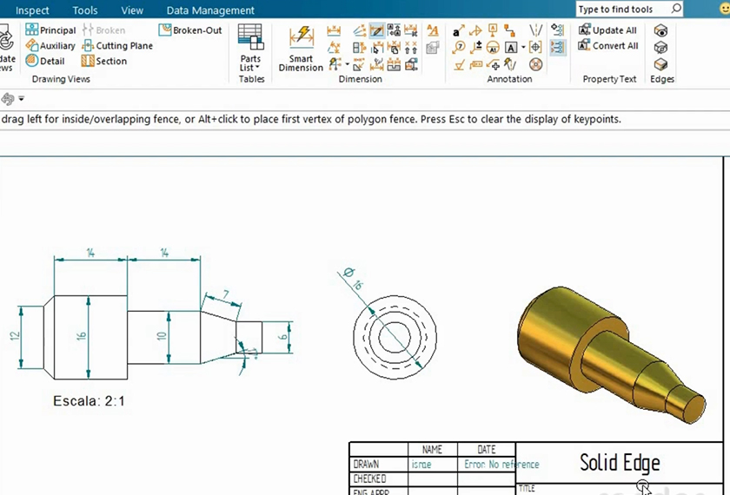Viewport: 730px width, 495px height.
Task: Select the Center Mark annotation icon
Action: [535, 48]
